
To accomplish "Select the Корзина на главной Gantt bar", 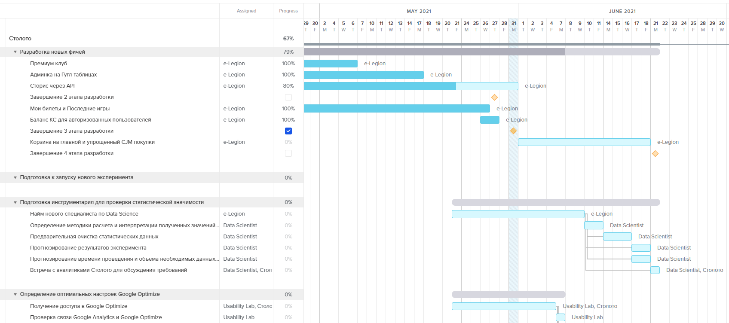I will tap(584, 142).
